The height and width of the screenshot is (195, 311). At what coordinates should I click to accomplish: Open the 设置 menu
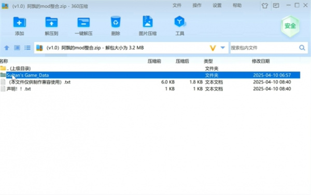(x=217, y=5)
